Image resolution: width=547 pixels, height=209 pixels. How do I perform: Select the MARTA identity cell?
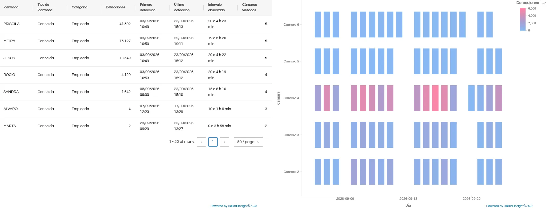[10, 126]
